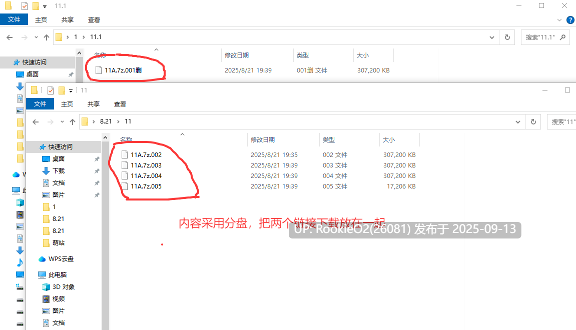Go back in the 11.1 window
The image size is (576, 330).
pyautogui.click(x=10, y=37)
